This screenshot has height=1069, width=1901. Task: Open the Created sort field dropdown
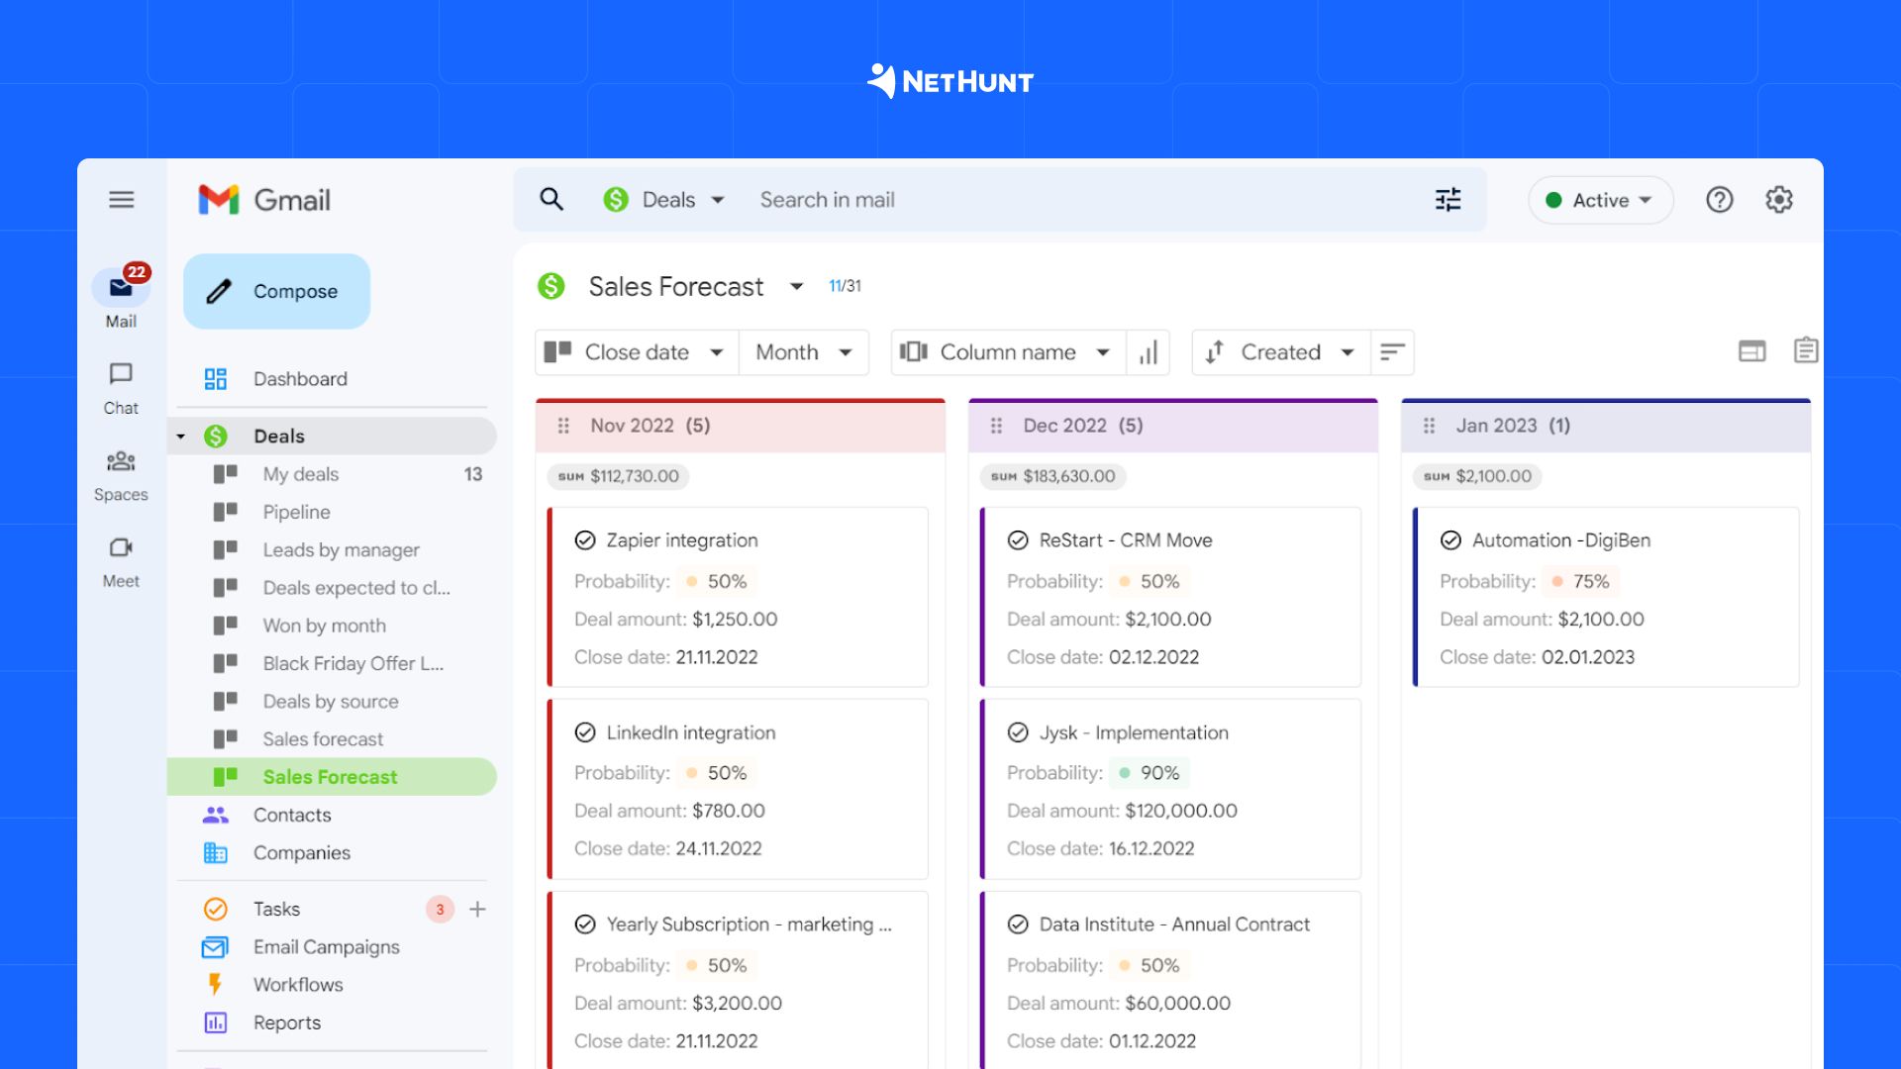pyautogui.click(x=1280, y=351)
